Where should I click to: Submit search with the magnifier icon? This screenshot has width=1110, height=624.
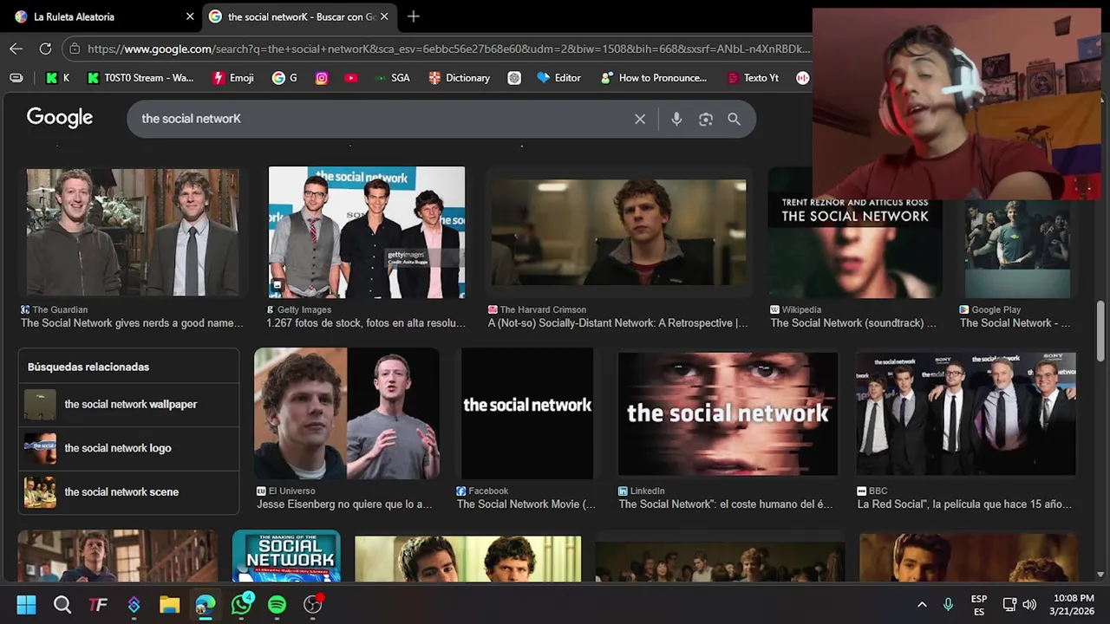pos(735,119)
